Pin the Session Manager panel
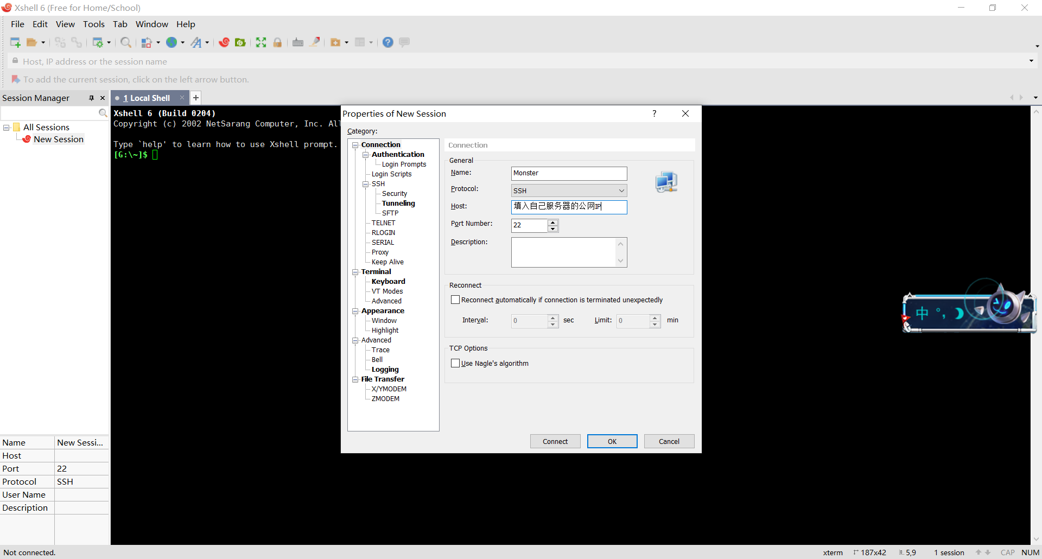 click(x=91, y=98)
